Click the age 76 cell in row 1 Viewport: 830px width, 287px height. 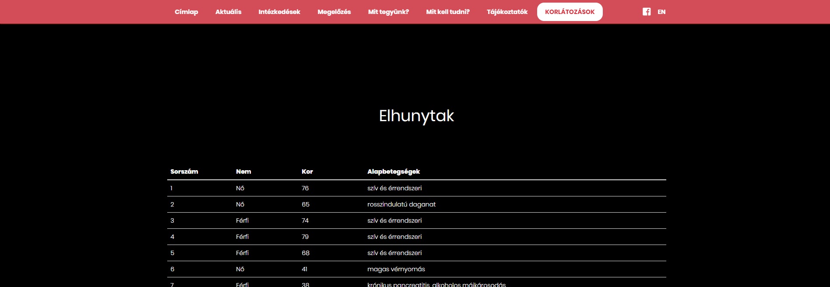[305, 188]
